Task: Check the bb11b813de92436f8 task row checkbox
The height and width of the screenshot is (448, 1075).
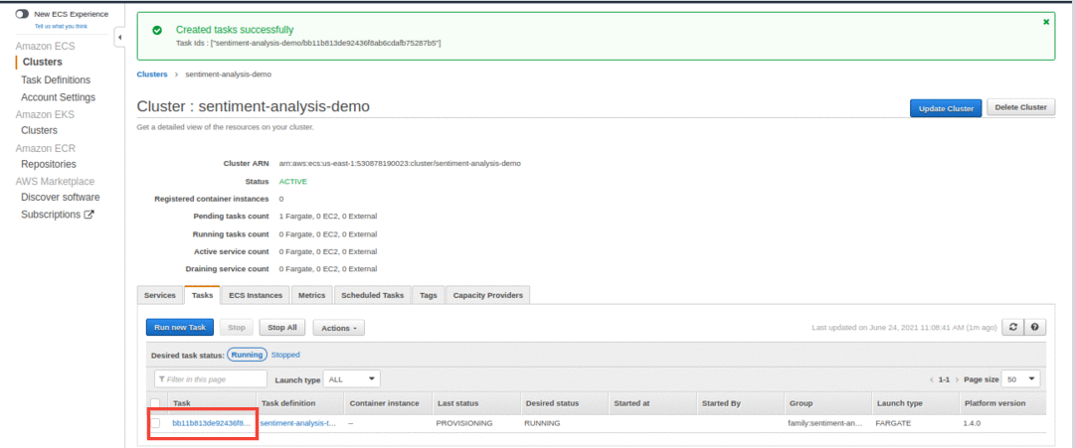Action: [155, 423]
